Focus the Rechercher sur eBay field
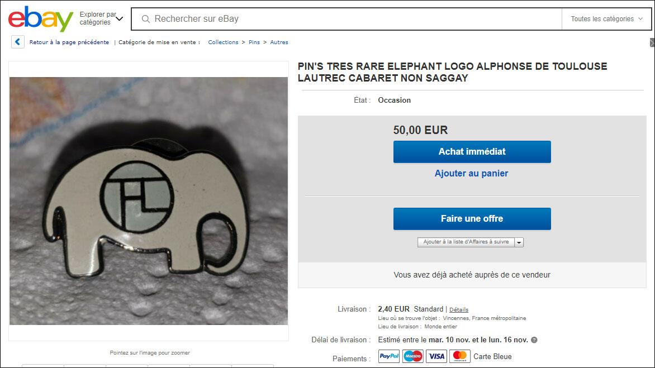Image resolution: width=655 pixels, height=368 pixels. click(347, 19)
